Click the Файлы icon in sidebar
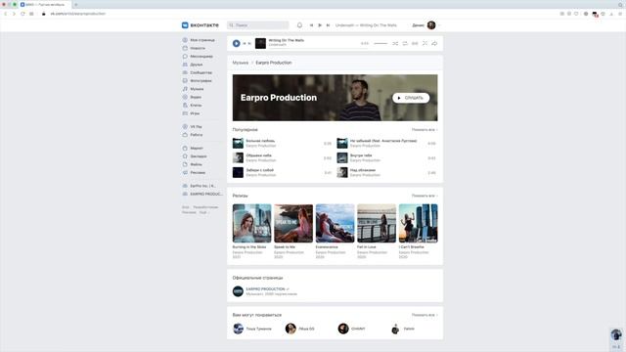The image size is (626, 352). point(185,164)
